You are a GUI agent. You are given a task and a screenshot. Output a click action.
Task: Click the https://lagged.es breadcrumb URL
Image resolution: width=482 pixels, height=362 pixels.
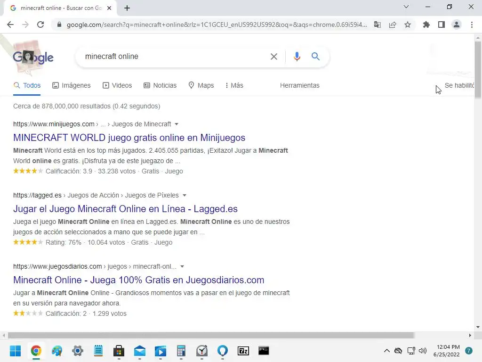click(37, 195)
